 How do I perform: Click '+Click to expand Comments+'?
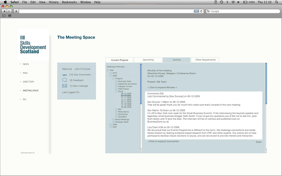164,141
